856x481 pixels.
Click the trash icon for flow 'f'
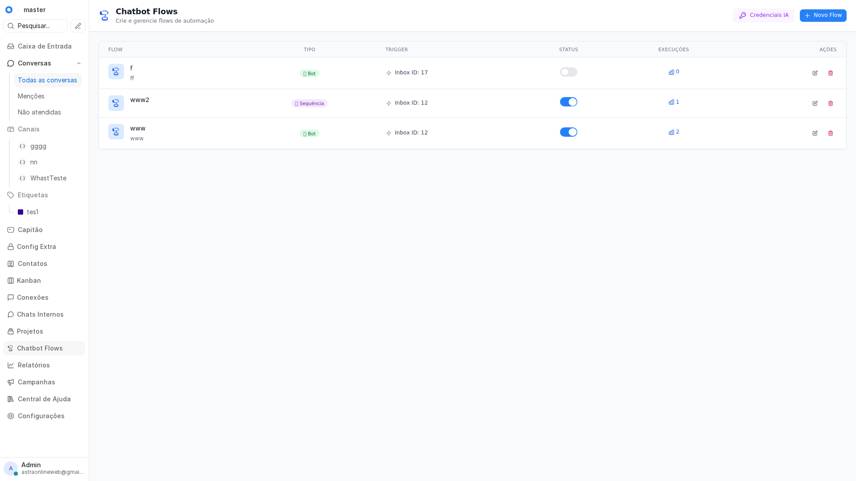[831, 73]
